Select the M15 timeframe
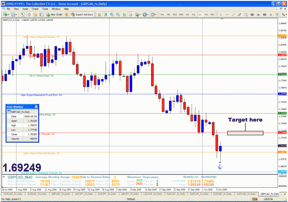The width and height of the screenshot is (288, 202). (175, 14)
